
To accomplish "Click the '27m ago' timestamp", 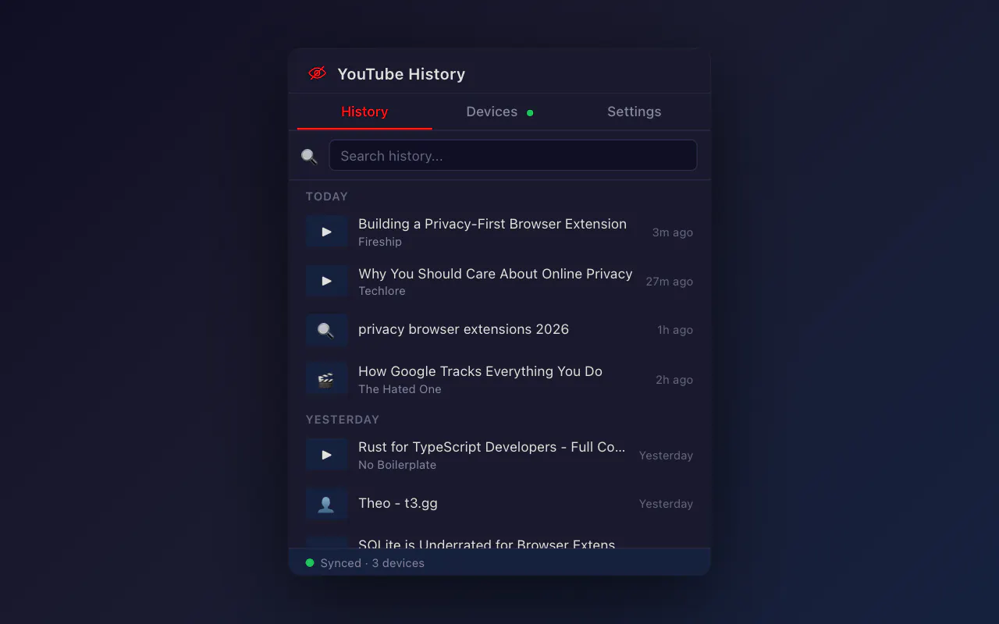I will tap(670, 282).
